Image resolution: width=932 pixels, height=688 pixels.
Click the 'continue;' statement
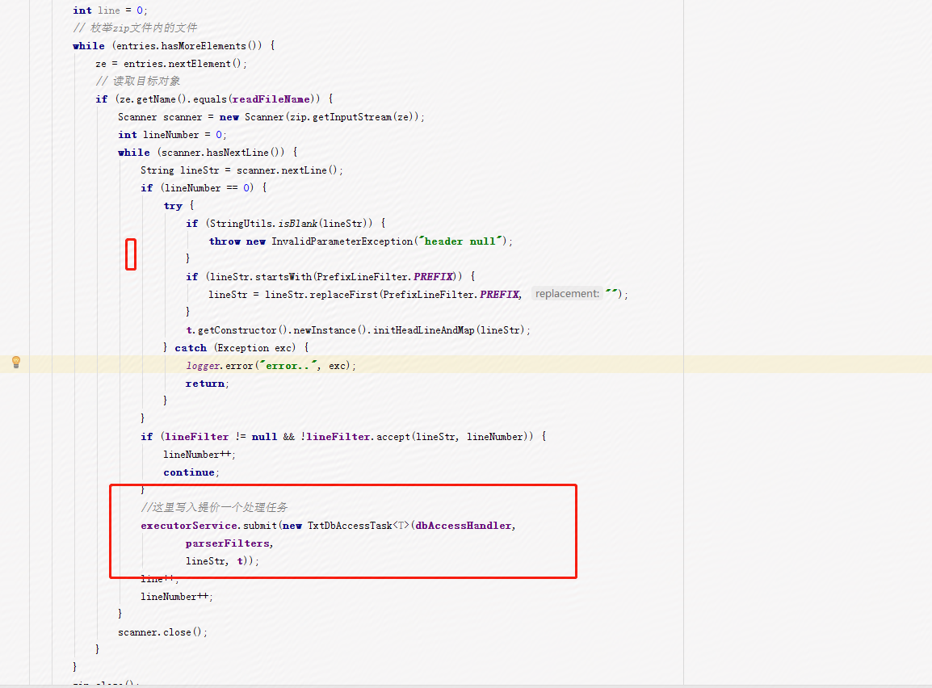pyautogui.click(x=191, y=472)
